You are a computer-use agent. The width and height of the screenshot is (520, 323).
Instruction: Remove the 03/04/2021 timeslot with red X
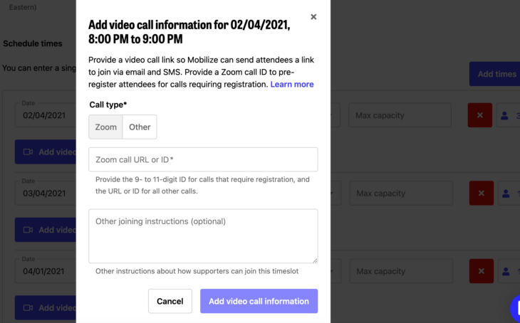coord(482,193)
